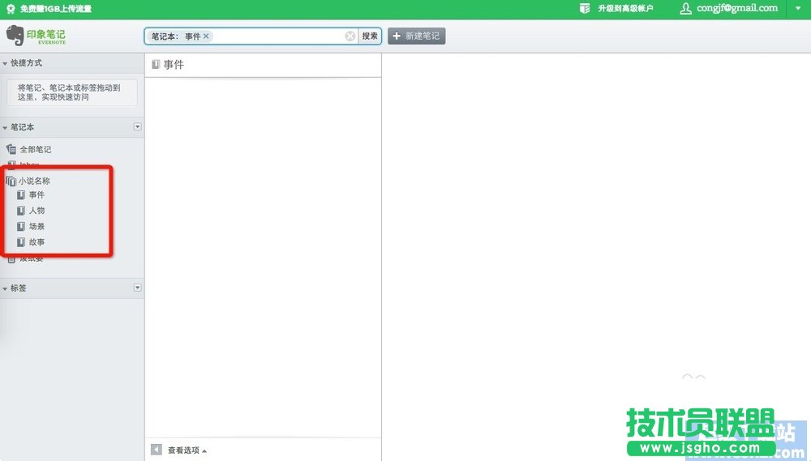Click the user account avatar icon

tap(685, 8)
